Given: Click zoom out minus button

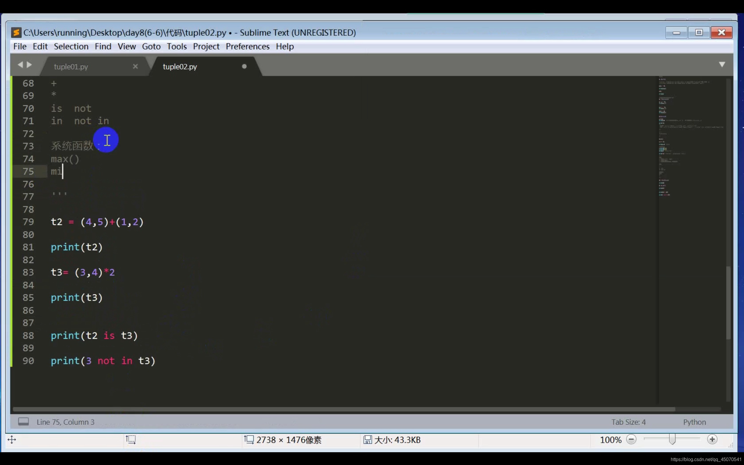Looking at the screenshot, I should pyautogui.click(x=631, y=439).
